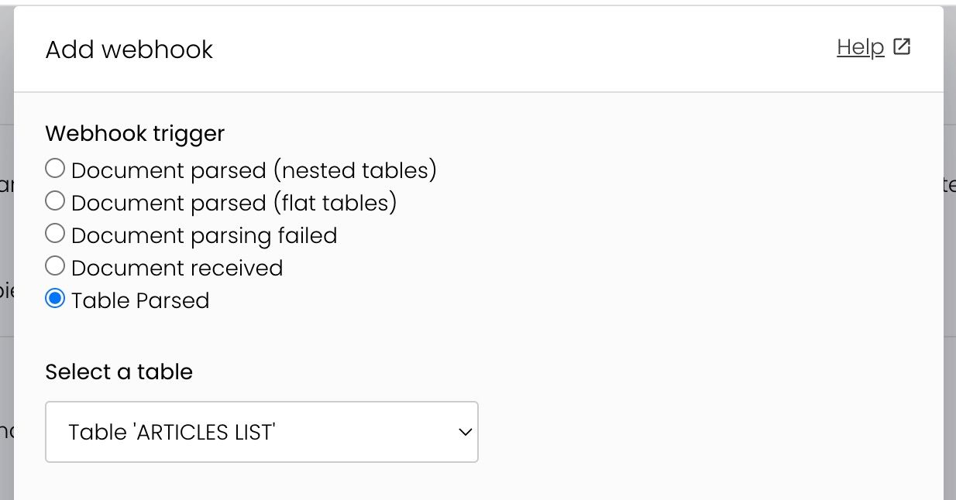This screenshot has height=500, width=956.
Task: Enable the 'Document parsing failed' radio button
Action: [x=55, y=234]
